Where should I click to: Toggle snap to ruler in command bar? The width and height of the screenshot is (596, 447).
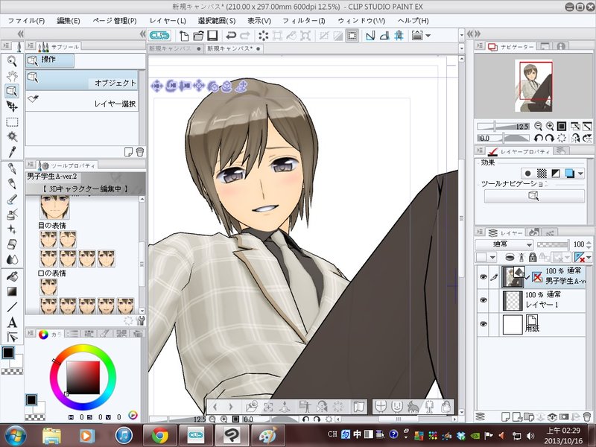click(x=370, y=36)
